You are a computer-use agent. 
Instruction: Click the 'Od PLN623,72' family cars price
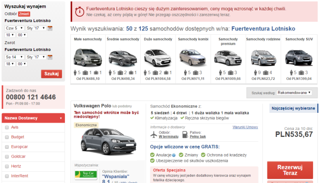coord(263,78)
